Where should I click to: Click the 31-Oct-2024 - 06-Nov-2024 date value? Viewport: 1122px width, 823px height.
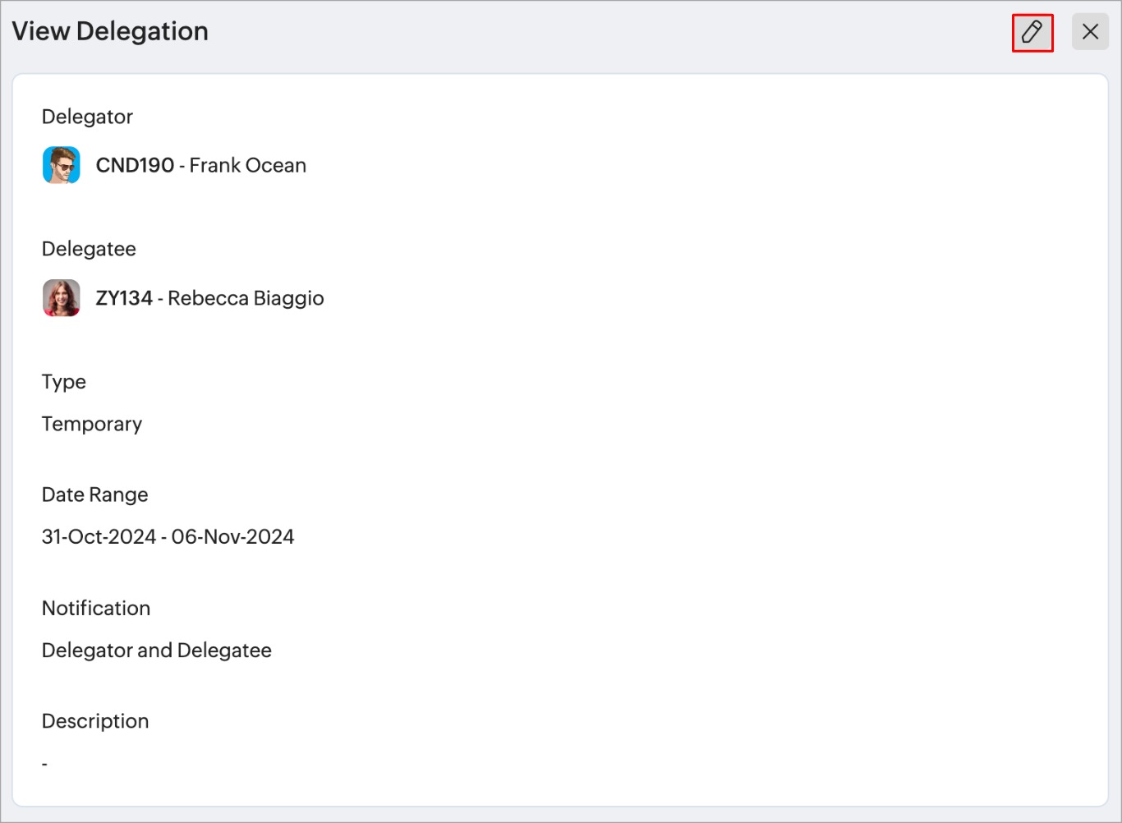(168, 536)
